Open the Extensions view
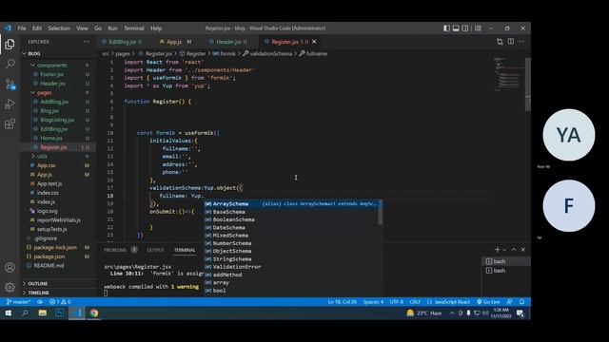 point(10,124)
